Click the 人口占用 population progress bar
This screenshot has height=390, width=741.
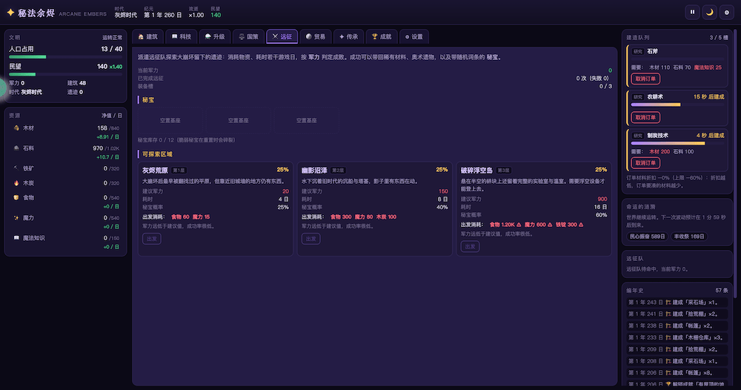(x=65, y=57)
